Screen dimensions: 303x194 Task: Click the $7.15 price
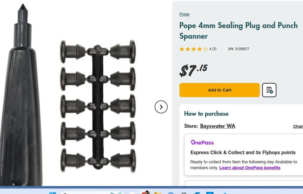pos(194,70)
